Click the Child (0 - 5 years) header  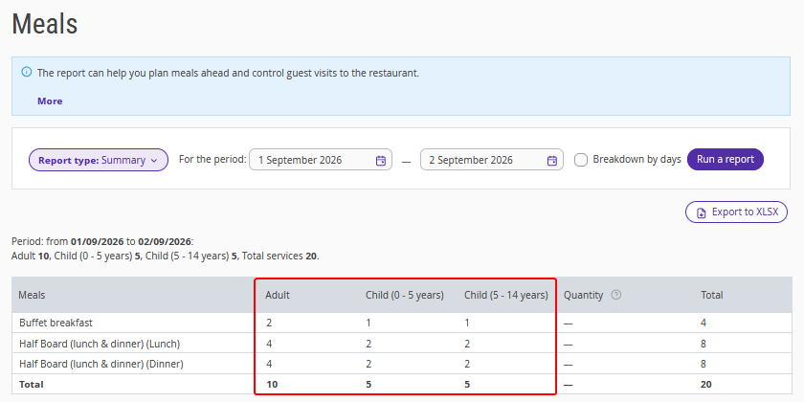pos(405,296)
